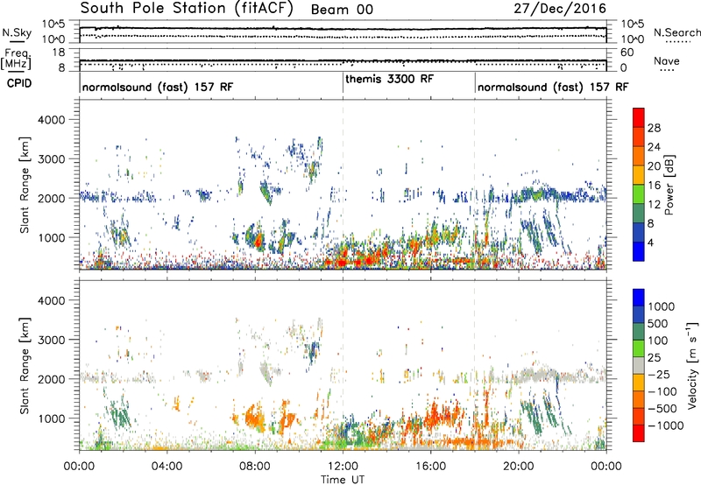
Task: Click the "Nave" legend label
Action: 667,60
